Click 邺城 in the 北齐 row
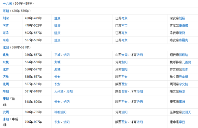The image size is (198, 128). pyautogui.click(x=57, y=69)
